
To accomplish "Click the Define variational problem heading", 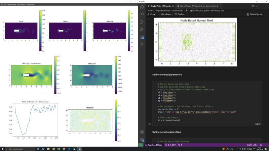I will [167, 132].
